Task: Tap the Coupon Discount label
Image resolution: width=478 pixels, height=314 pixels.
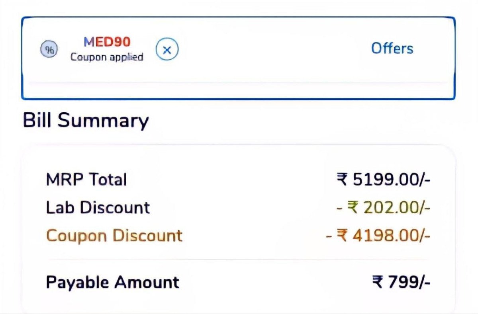Action: pos(114,236)
